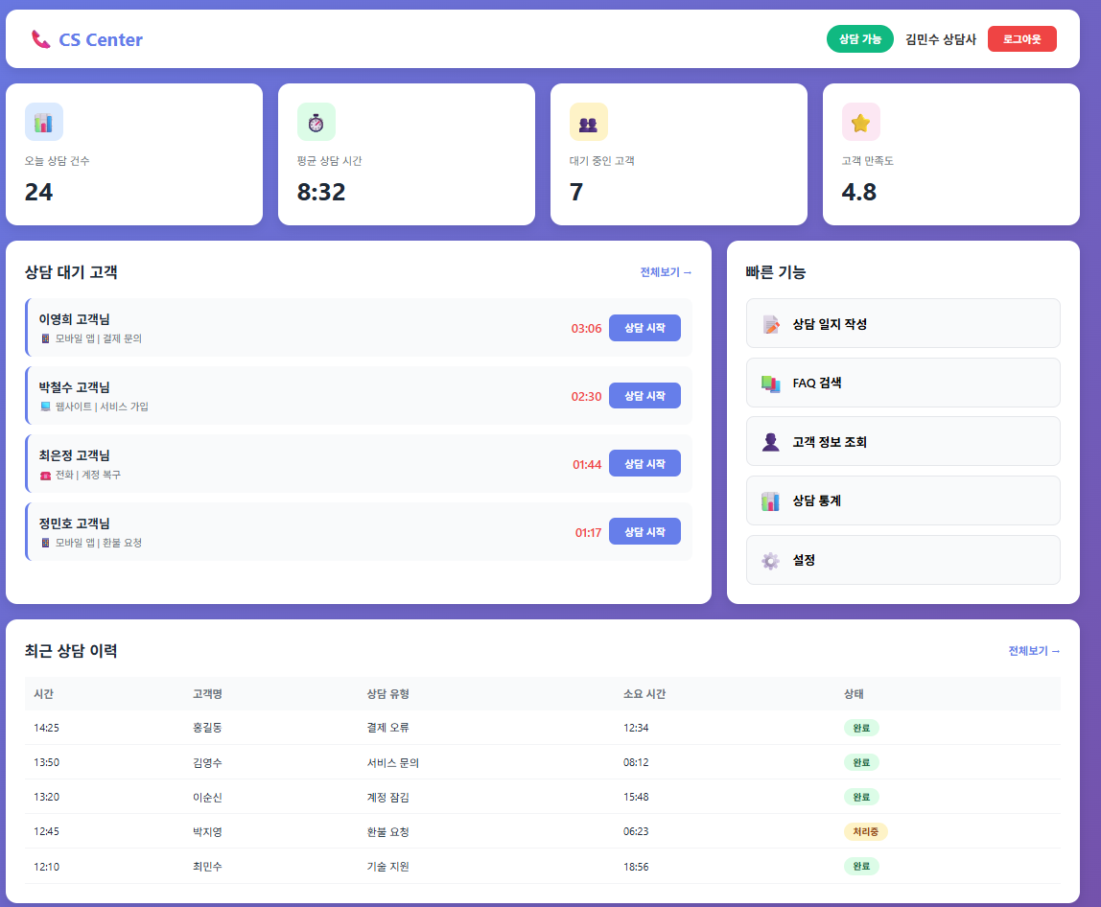The height and width of the screenshot is (907, 1101).
Task: Start consultation for 박철수 고객님
Action: 644,396
